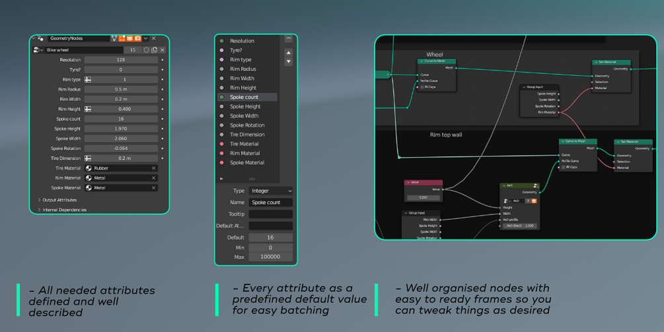Select Spoke count in the inputs list

click(x=247, y=97)
